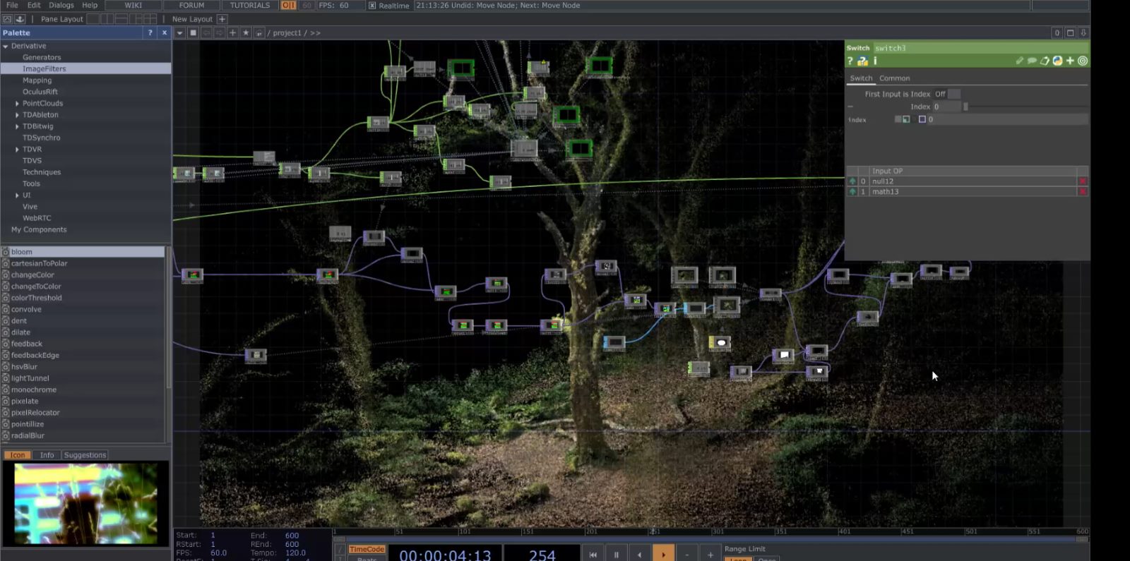Click the plus icon to customize parameters
Screen dimensions: 1130x561
(1070, 61)
